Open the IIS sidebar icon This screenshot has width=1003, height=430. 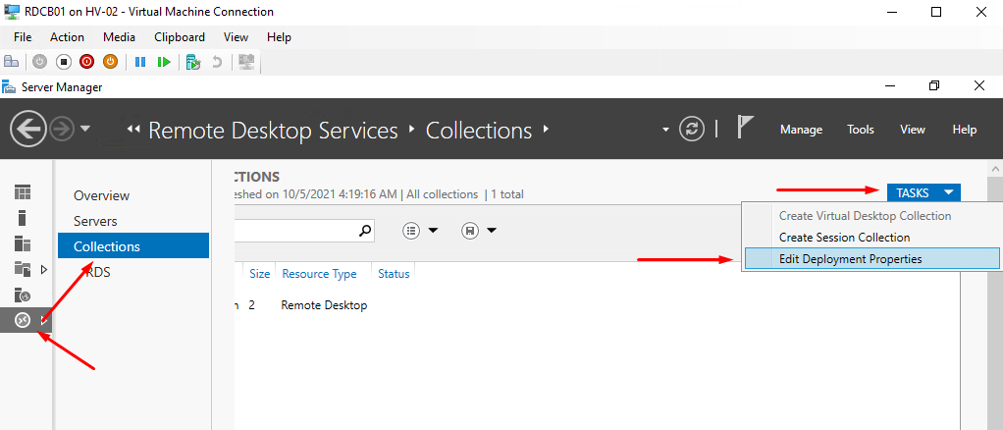(x=23, y=295)
